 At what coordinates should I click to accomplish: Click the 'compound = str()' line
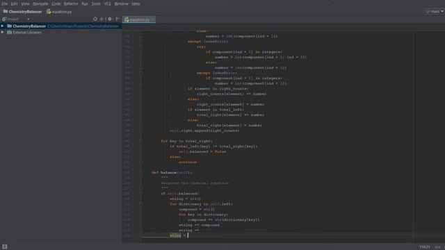197,209
